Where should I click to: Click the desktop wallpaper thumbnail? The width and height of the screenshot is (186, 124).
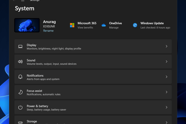27,25
